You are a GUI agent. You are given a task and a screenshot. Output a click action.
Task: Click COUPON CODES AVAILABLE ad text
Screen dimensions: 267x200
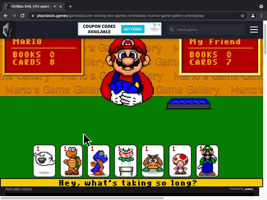pyautogui.click(x=99, y=29)
